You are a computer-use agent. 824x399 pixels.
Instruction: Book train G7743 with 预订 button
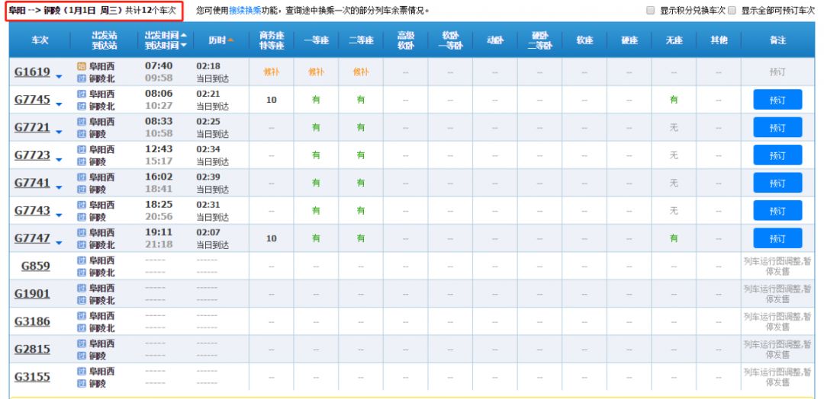click(x=777, y=211)
